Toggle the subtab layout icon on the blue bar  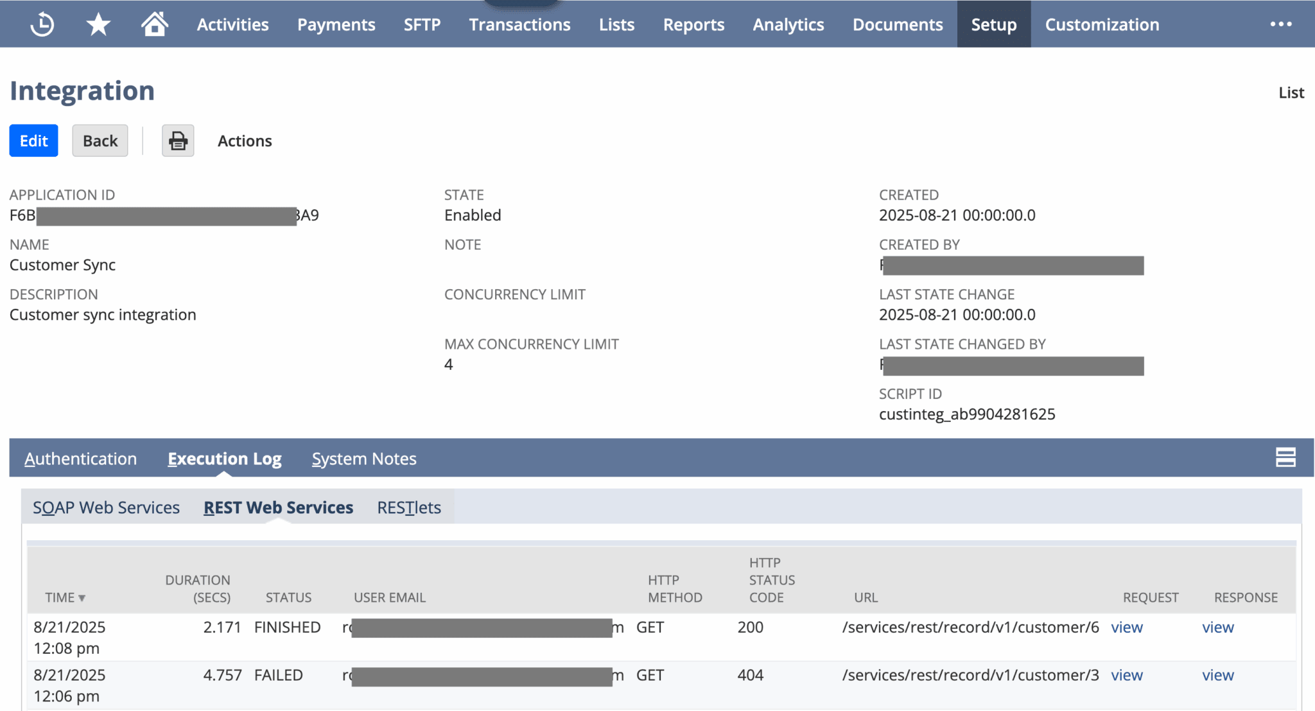pos(1285,457)
